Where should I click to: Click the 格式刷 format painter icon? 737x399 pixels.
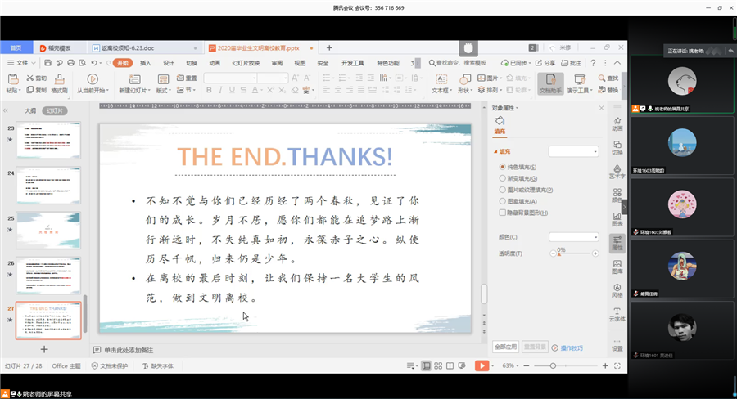click(61, 78)
